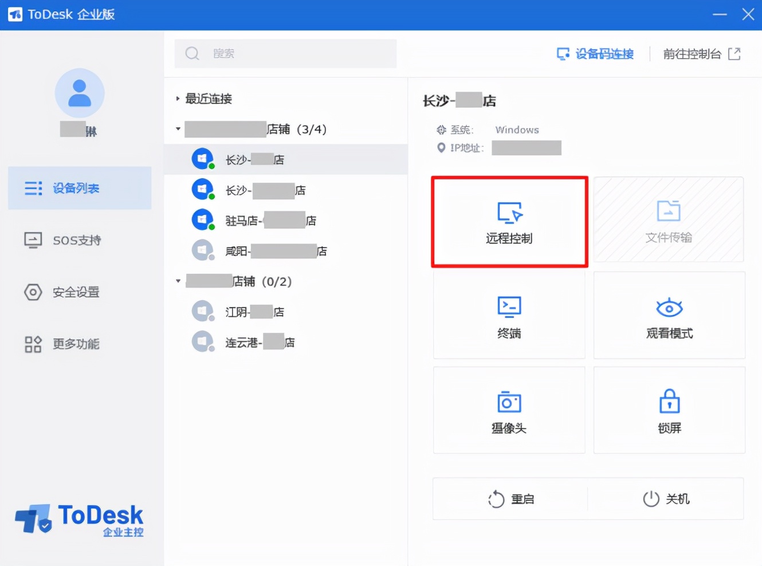Click the grey device icon beside 咸阳
The width and height of the screenshot is (762, 566).
203,250
